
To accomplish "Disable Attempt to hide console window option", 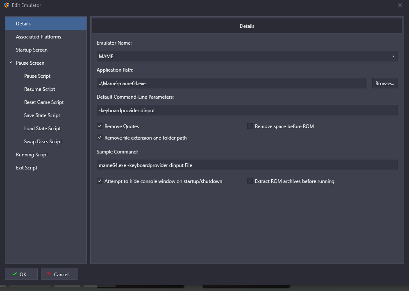I will tap(100, 181).
